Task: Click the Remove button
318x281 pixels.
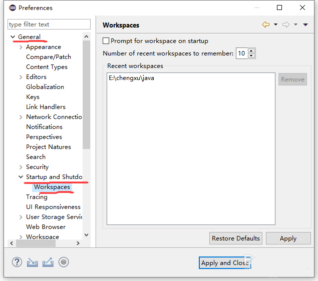Action: 292,79
